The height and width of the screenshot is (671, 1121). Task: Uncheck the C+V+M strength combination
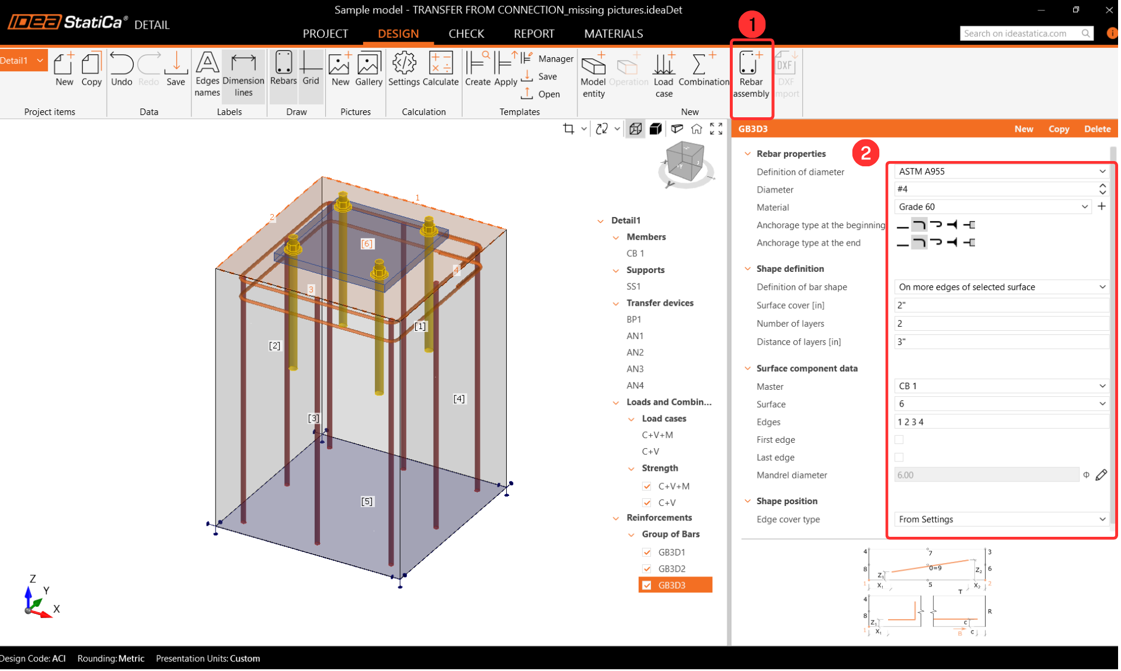(647, 487)
